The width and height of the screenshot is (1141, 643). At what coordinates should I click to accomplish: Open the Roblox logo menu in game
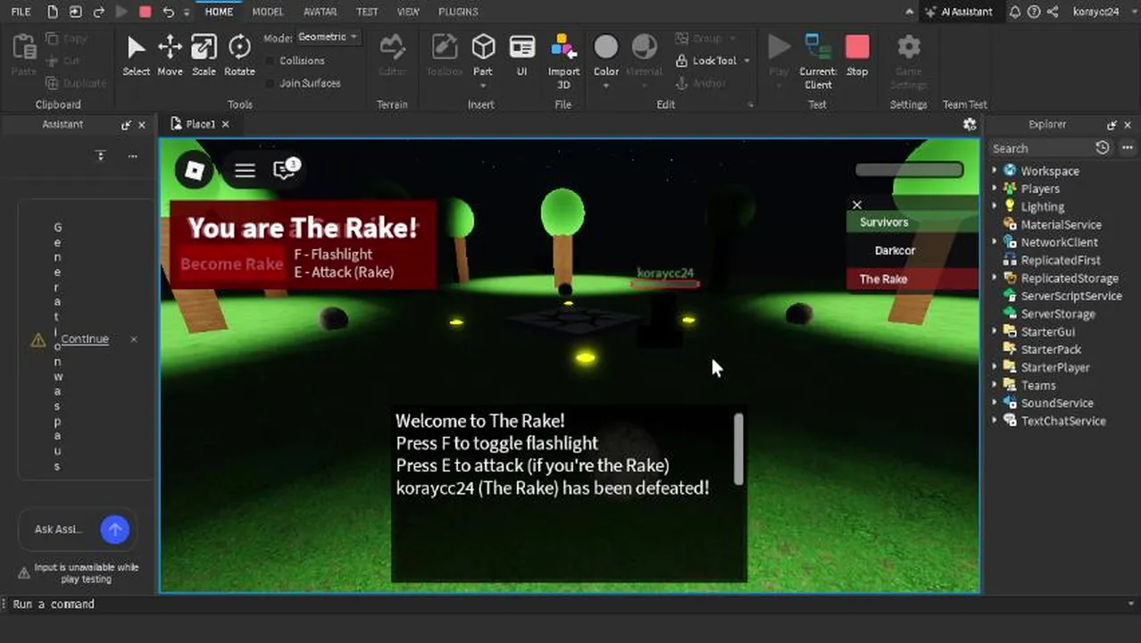point(195,170)
